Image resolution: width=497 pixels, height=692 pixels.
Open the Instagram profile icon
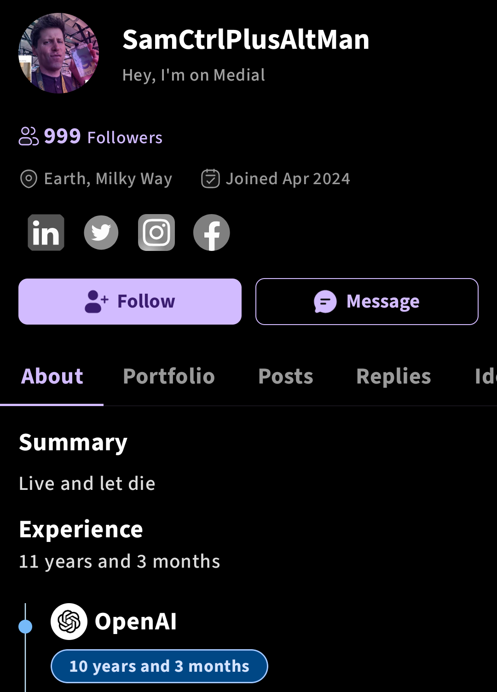pyautogui.click(x=156, y=233)
